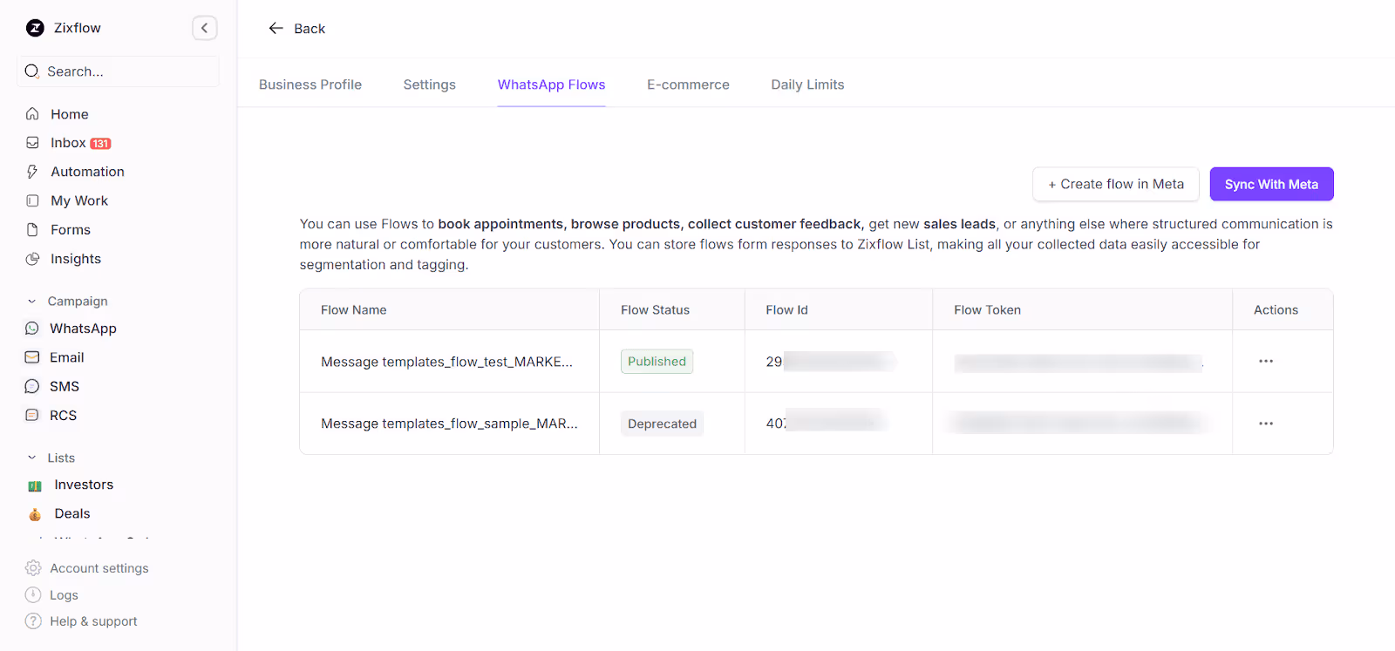
Task: Open actions menu for the Published flow
Action: pyautogui.click(x=1266, y=361)
